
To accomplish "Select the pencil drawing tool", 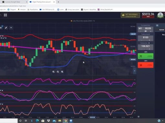I will click(x=6, y=28).
